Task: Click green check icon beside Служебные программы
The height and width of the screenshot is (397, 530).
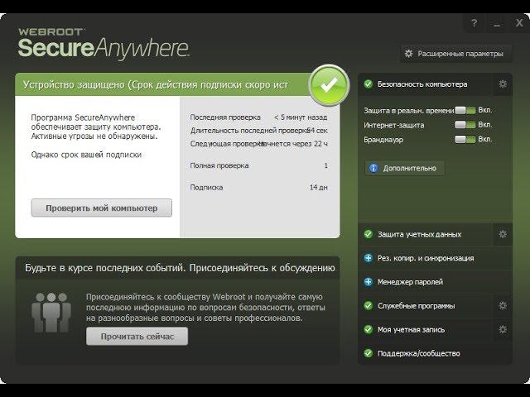Action: pos(369,306)
